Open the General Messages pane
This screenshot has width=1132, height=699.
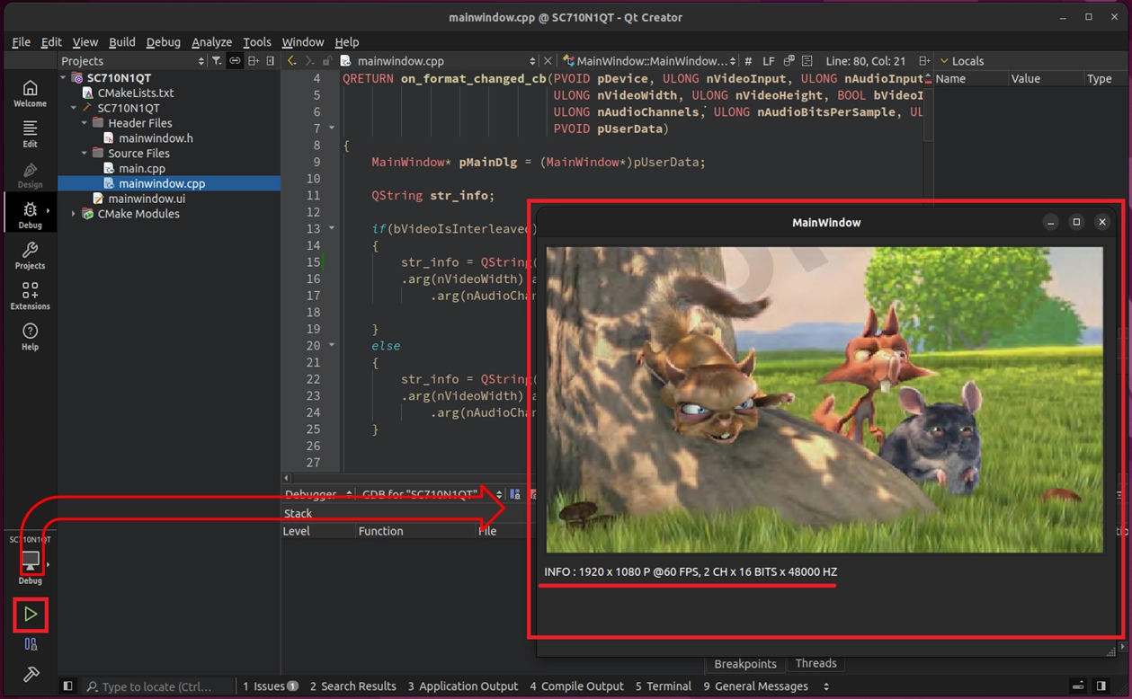point(756,686)
